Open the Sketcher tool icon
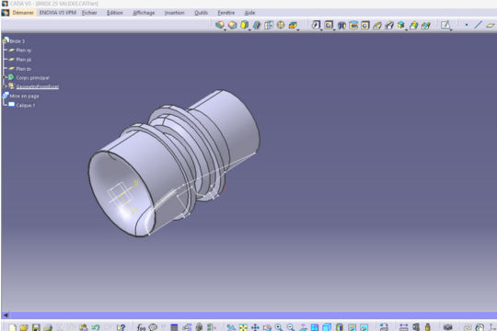 tap(445, 25)
